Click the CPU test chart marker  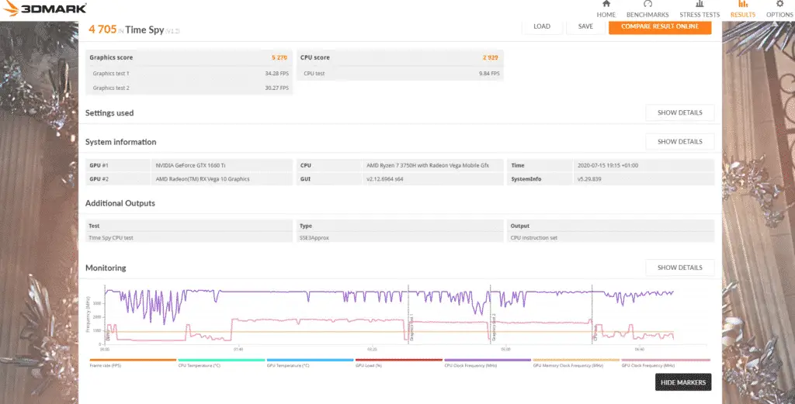tap(595, 332)
